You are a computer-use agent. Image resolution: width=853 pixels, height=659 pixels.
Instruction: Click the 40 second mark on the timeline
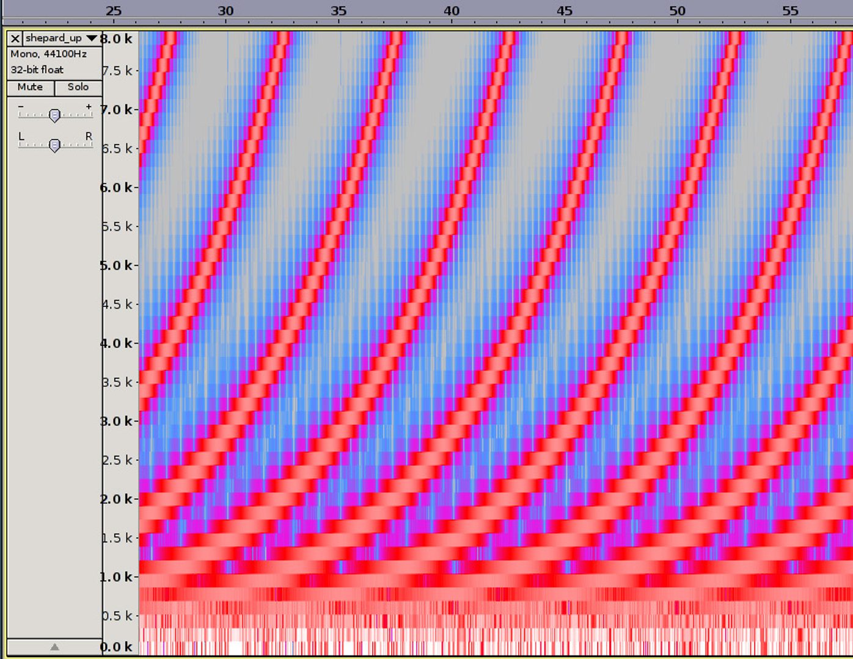452,11
